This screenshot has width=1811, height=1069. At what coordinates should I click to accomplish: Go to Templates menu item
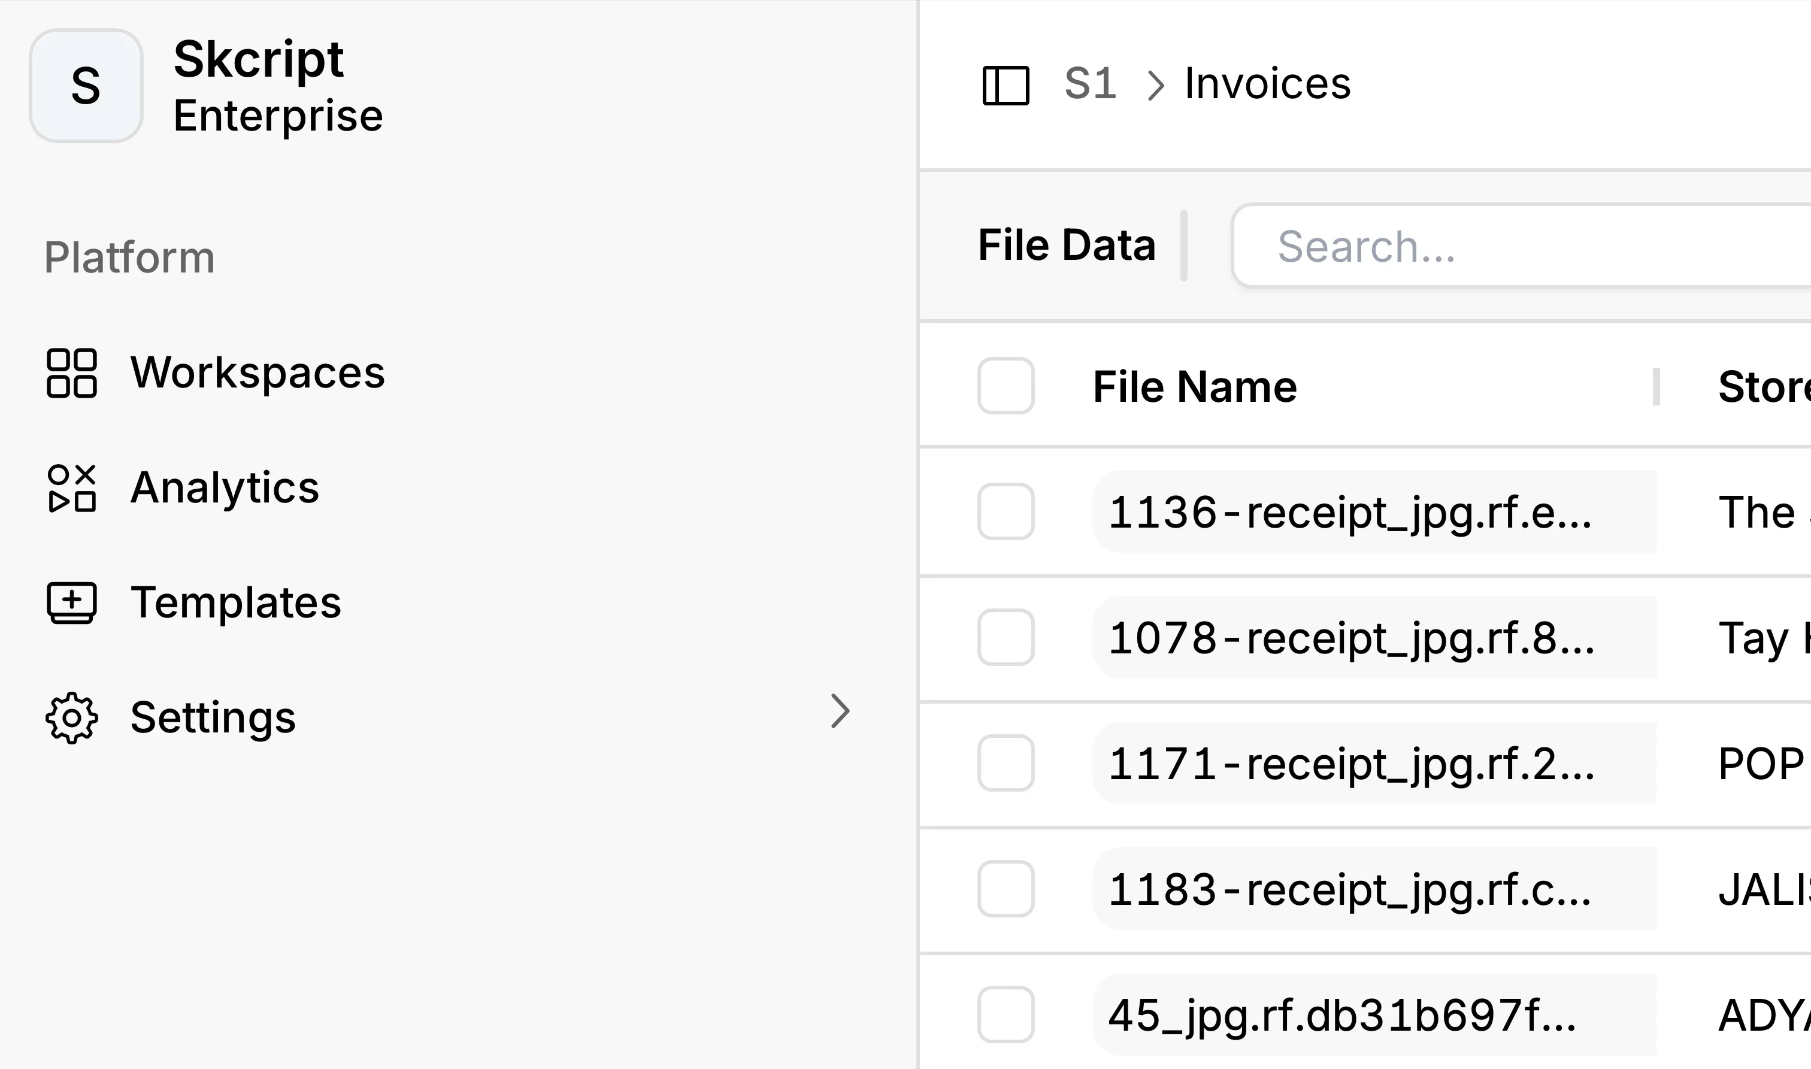235,602
